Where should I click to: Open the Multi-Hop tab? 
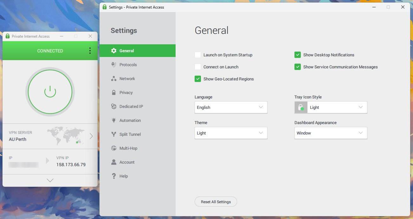click(138, 148)
